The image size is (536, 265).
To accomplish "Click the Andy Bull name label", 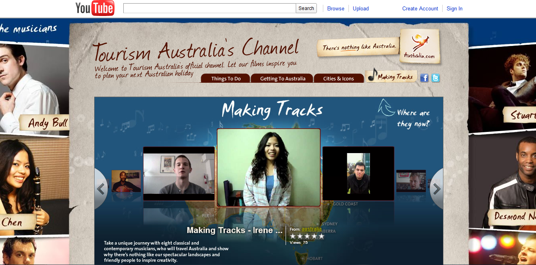I will (45, 123).
